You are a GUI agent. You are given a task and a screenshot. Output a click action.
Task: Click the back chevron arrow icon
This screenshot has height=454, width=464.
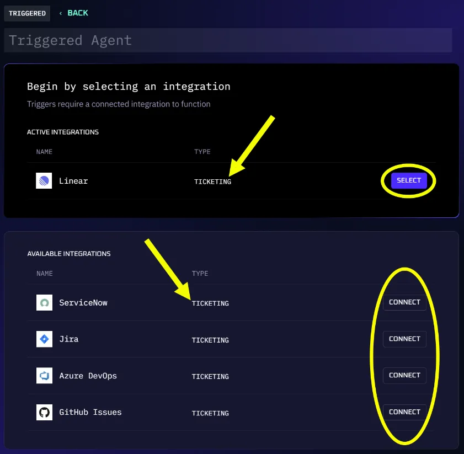click(62, 13)
